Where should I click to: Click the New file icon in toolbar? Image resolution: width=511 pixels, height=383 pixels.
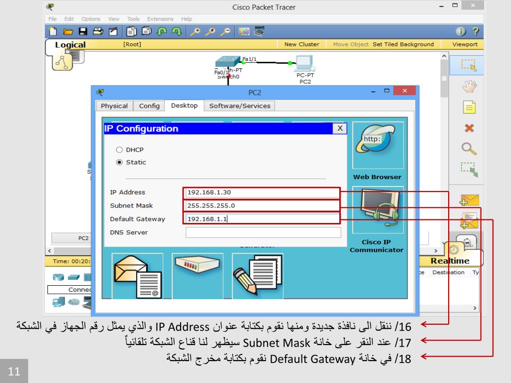pos(53,31)
